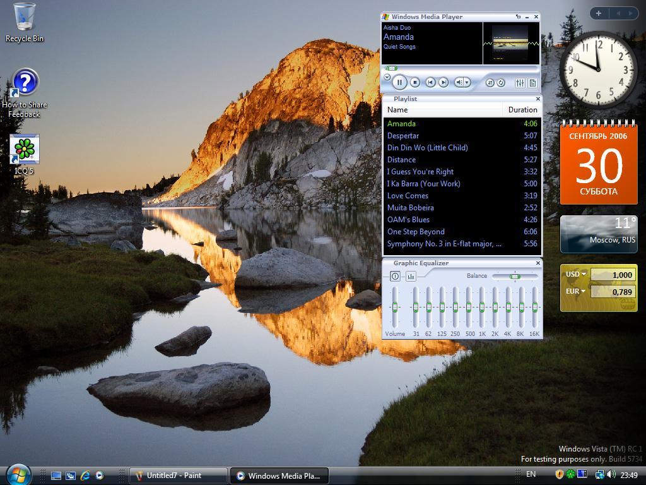Click the 8K band slider

(522, 308)
